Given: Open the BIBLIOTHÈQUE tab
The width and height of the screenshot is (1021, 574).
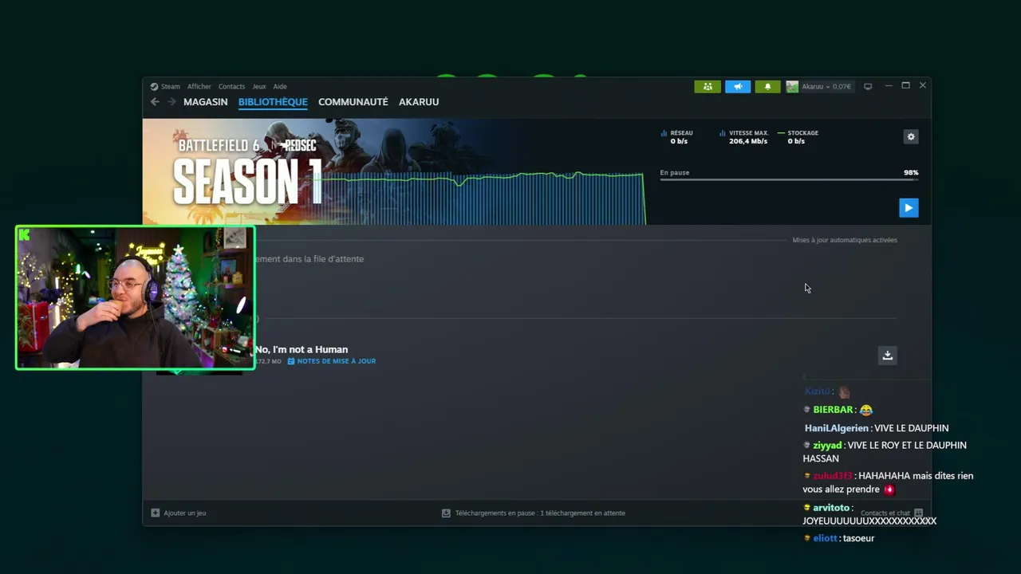Looking at the screenshot, I should [x=273, y=102].
